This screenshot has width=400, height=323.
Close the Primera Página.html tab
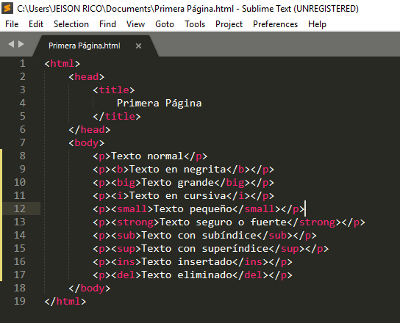point(138,46)
